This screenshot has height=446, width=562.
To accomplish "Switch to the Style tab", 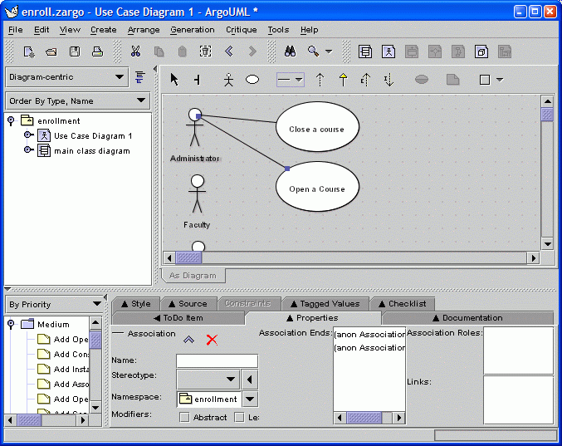I will coord(136,304).
